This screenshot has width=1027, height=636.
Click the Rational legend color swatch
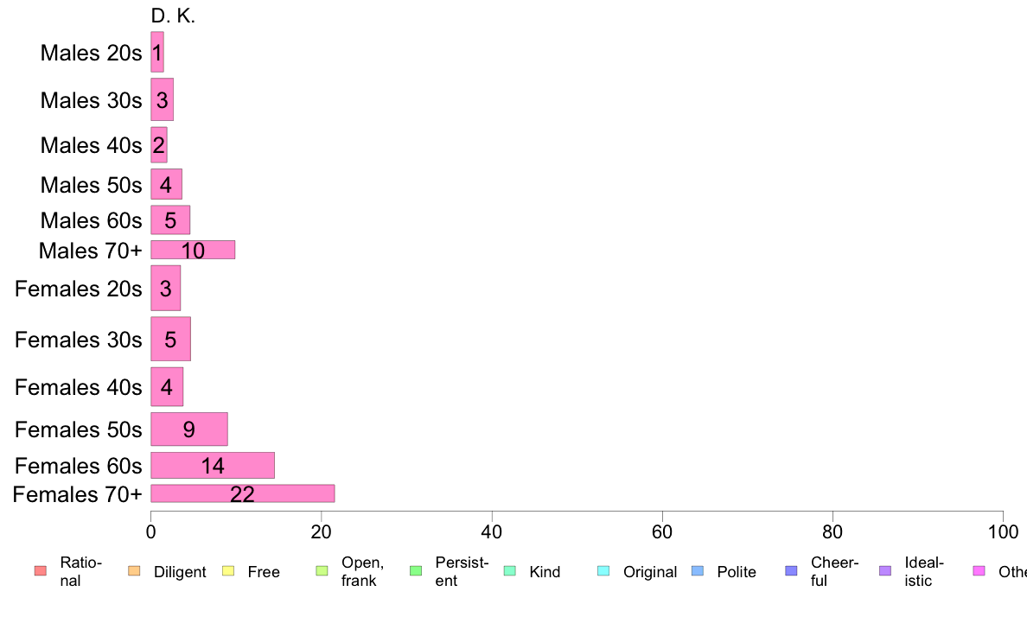(x=40, y=571)
